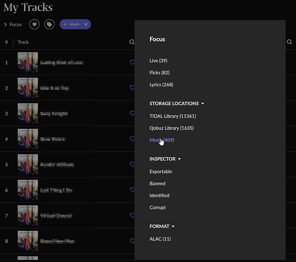296x262 pixels.
Task: Toggle heart on track 7
Action: tap(133, 215)
